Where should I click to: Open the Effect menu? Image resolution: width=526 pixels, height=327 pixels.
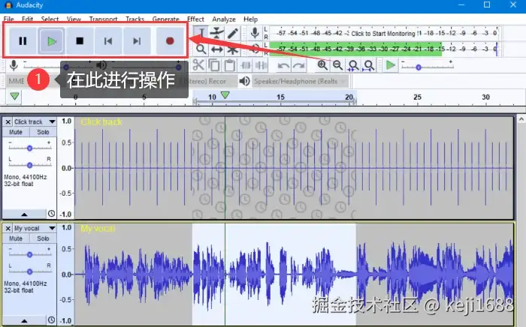195,19
